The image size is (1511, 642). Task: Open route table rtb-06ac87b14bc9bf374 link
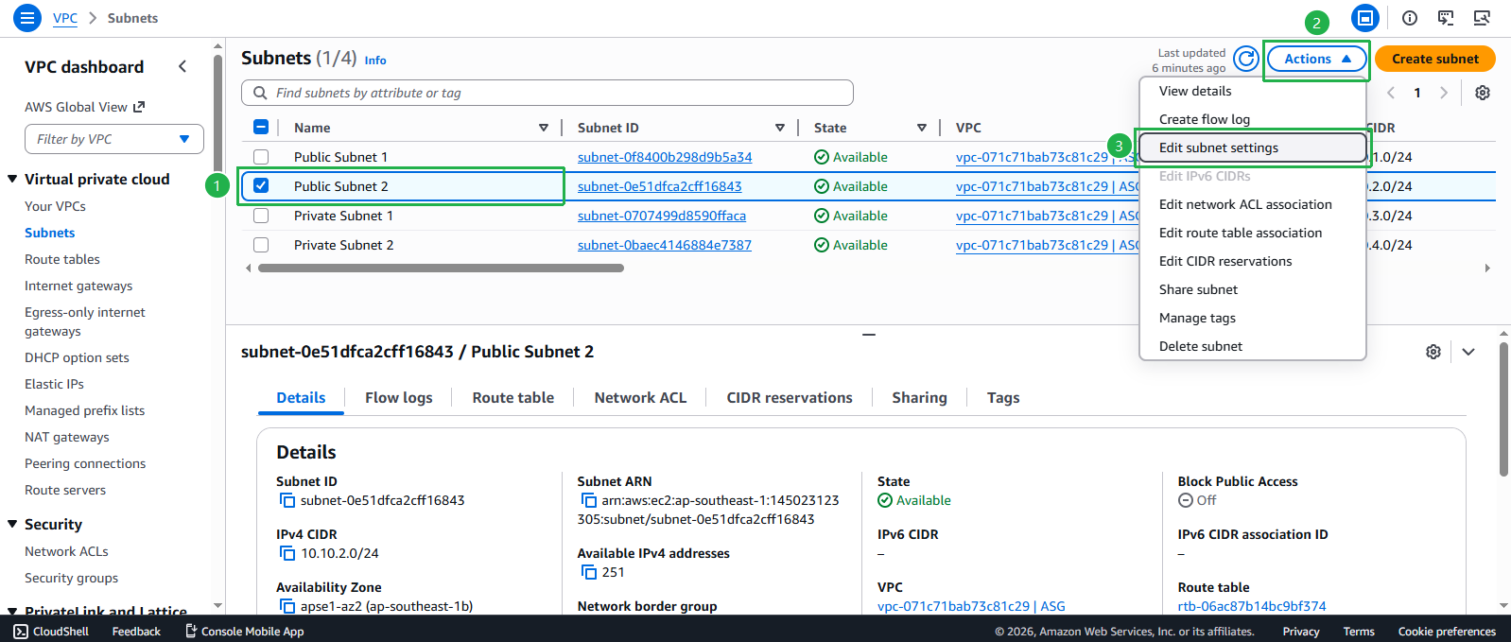pyautogui.click(x=1252, y=606)
